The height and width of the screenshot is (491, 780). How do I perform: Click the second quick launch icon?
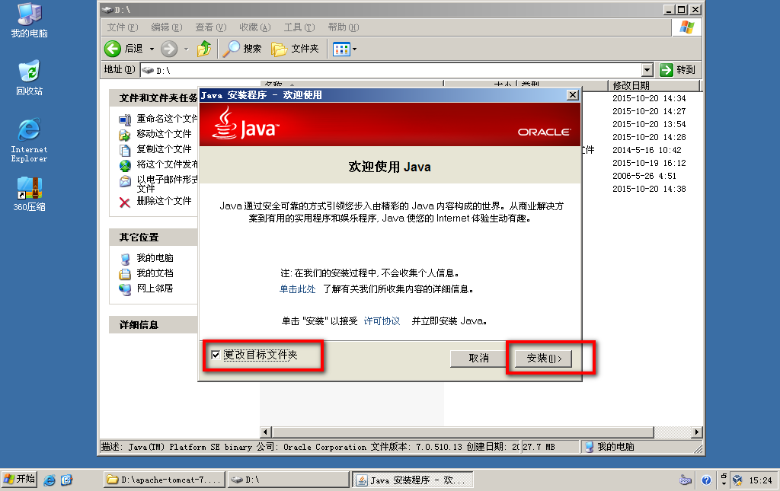67,480
